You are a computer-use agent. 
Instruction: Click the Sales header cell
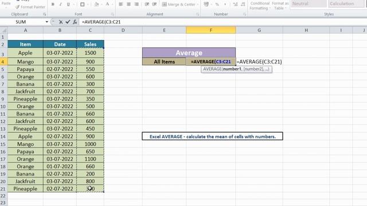[90, 44]
